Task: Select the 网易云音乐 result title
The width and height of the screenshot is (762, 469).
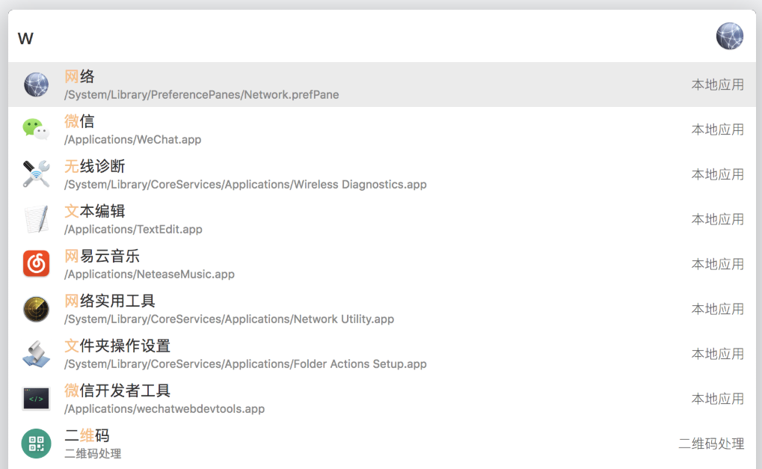Action: [x=102, y=256]
